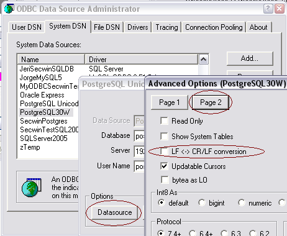Click the ODBC help question mark button
287x236 pixels.
pyautogui.click(x=268, y=9)
